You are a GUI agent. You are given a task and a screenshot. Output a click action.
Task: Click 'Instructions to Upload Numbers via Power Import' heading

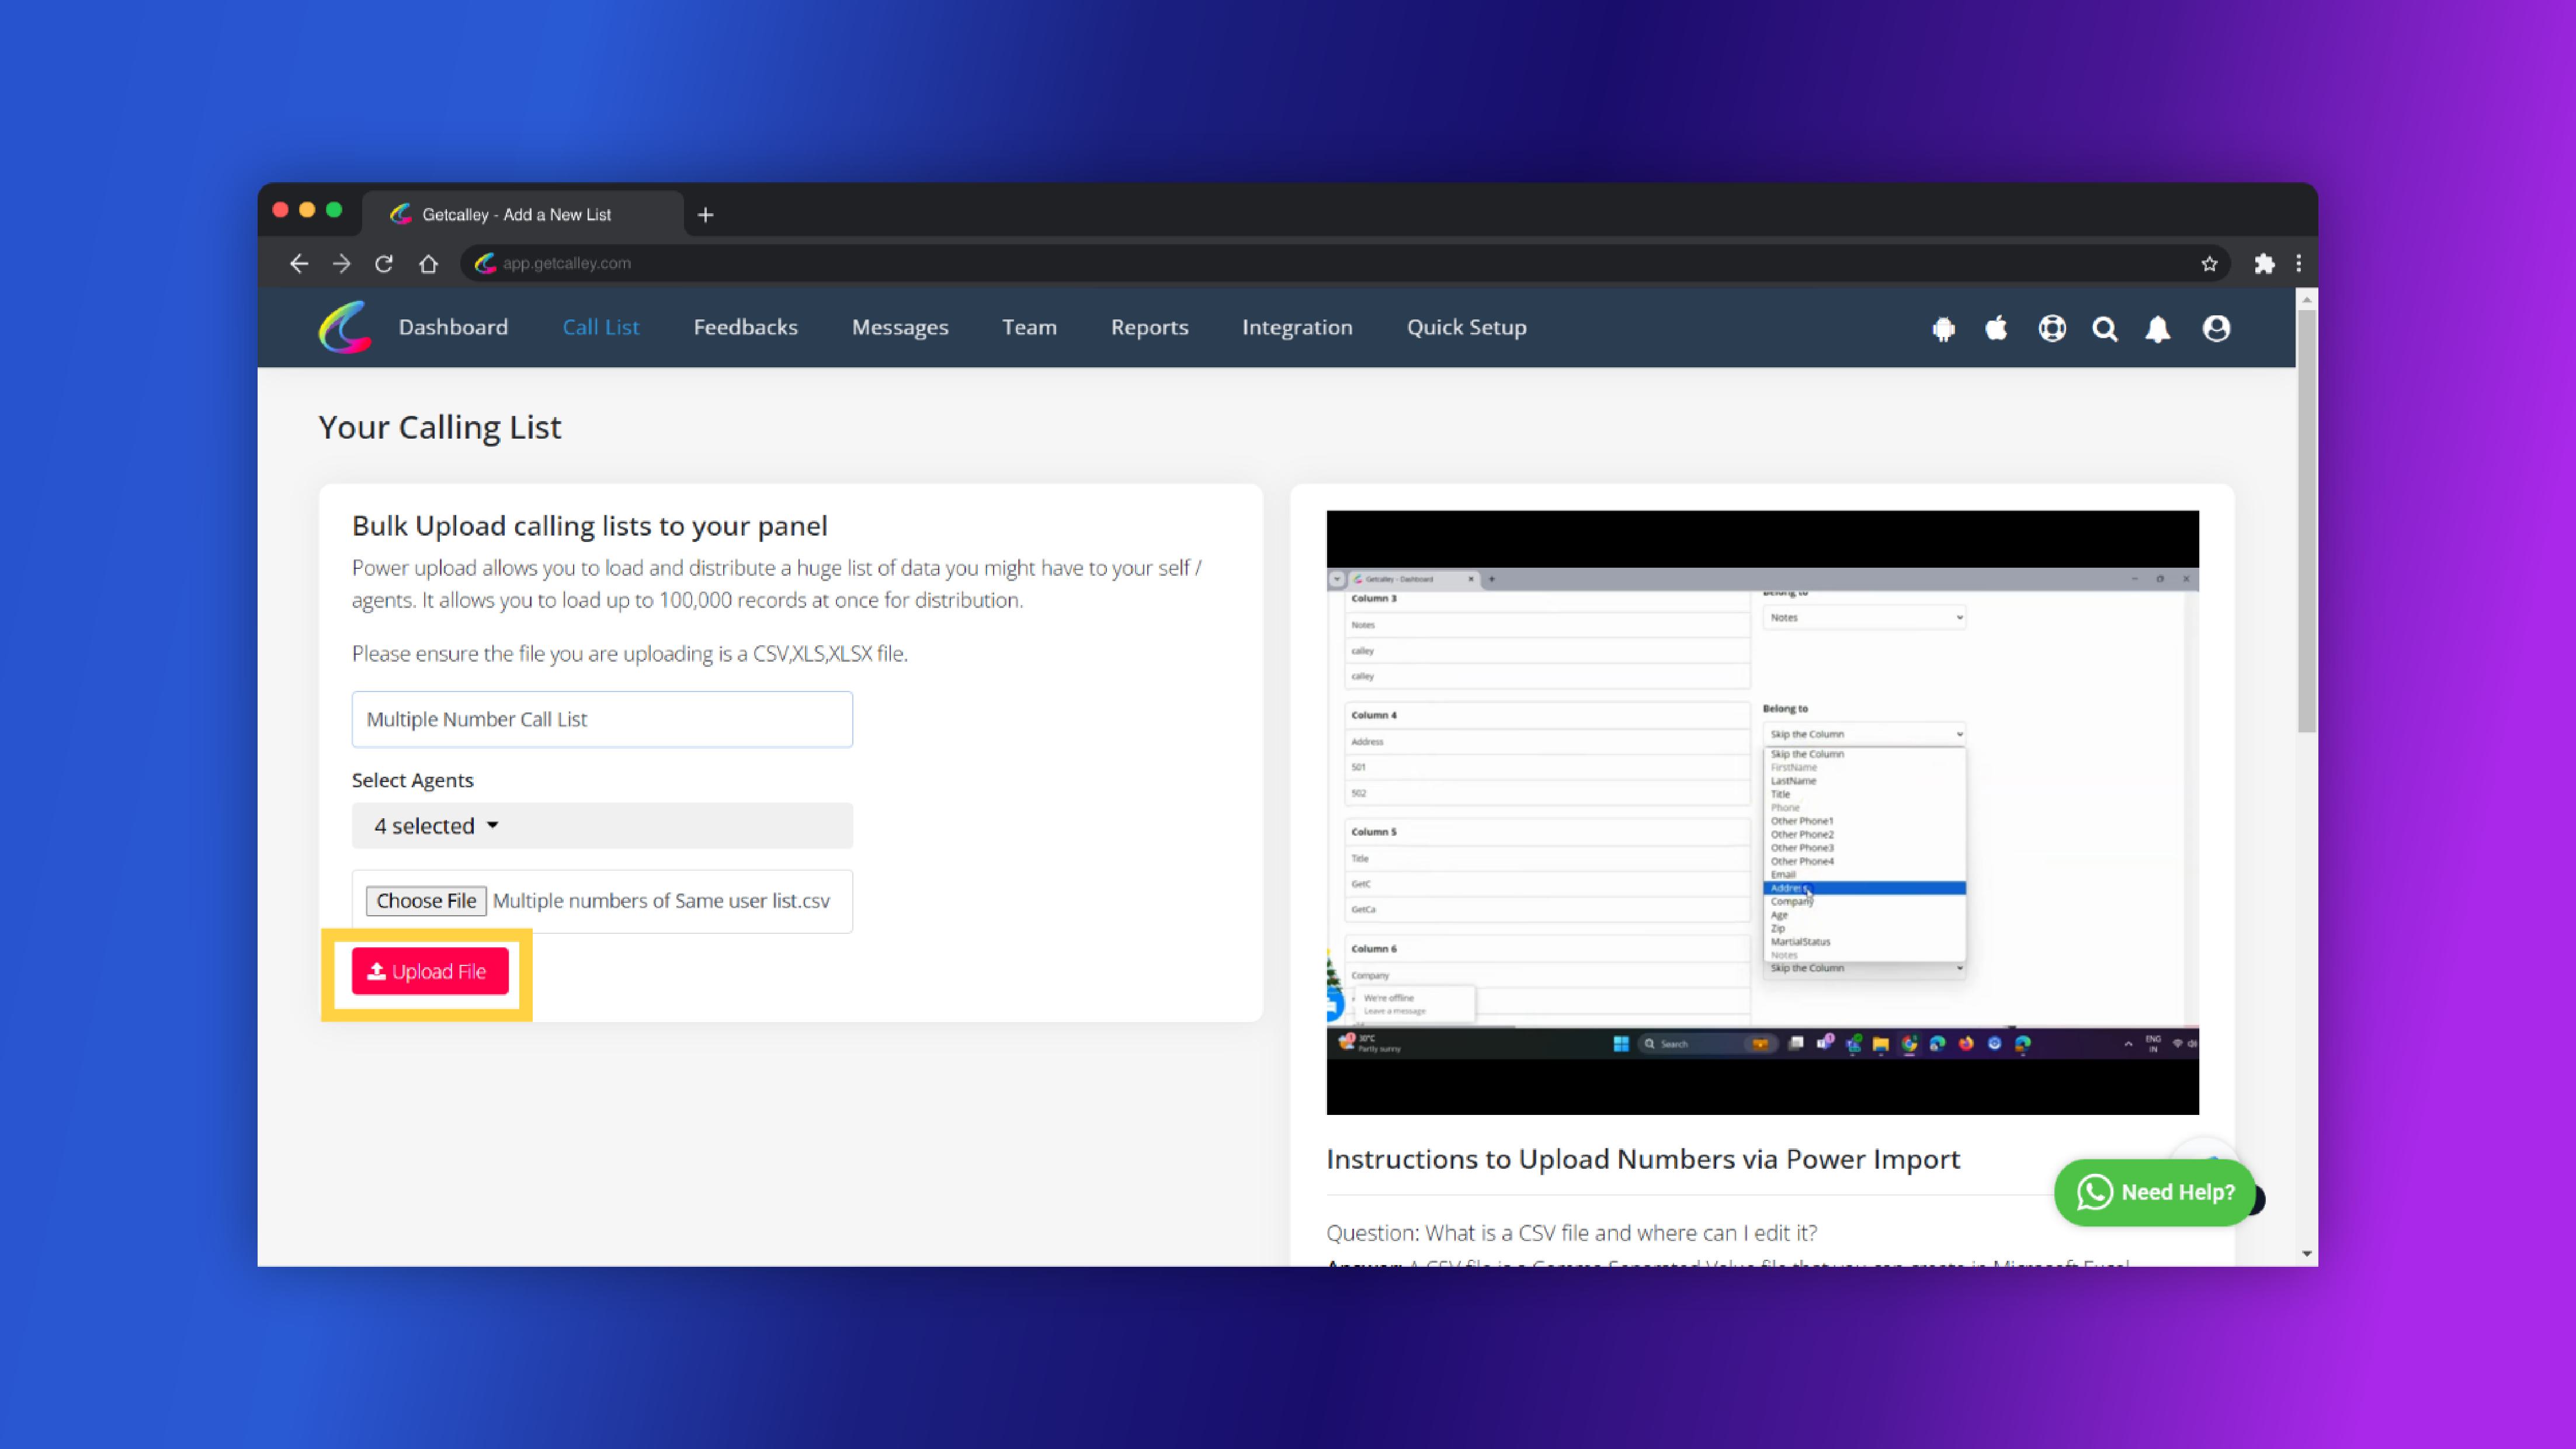coord(1643,1159)
